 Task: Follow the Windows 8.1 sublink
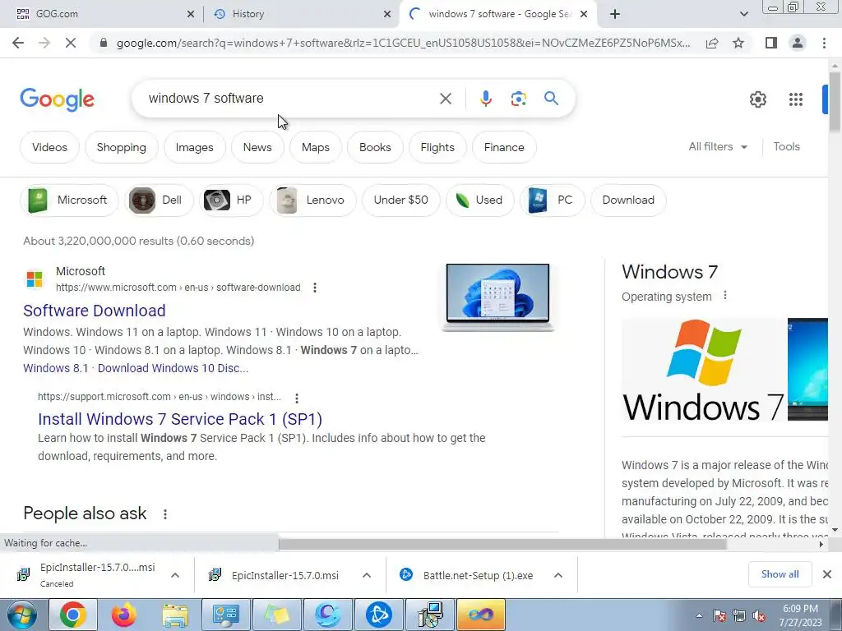(x=55, y=368)
